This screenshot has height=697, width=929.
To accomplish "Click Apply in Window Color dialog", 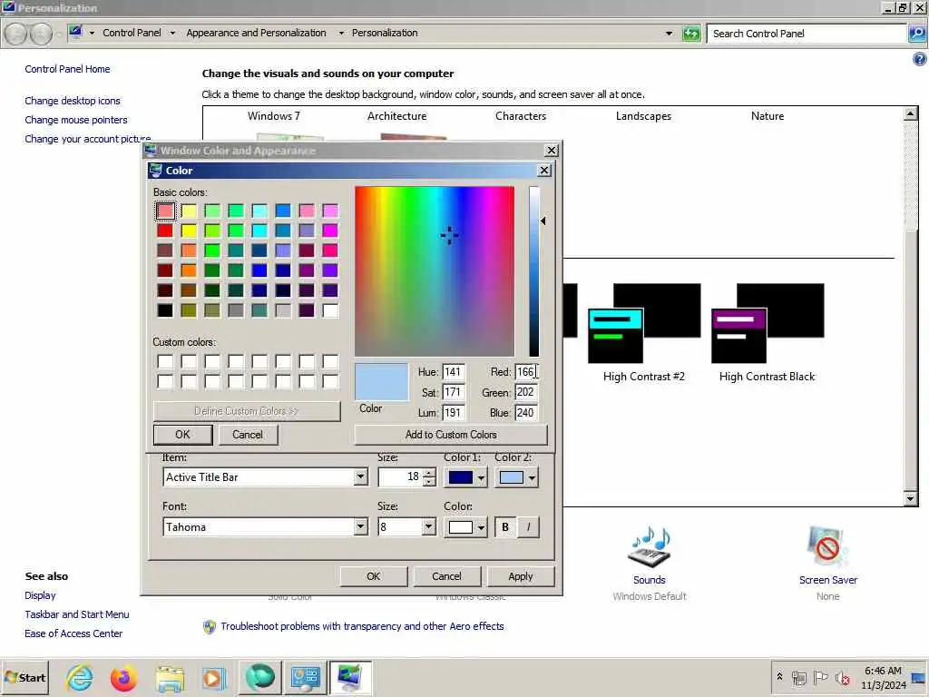I will (x=520, y=576).
